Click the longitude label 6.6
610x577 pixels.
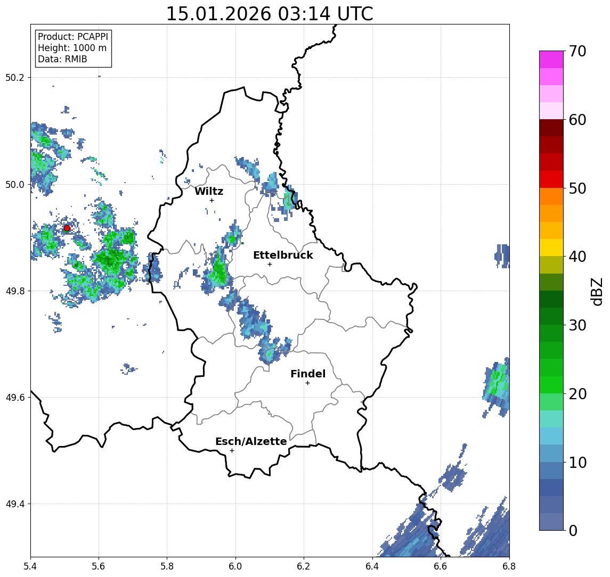click(441, 566)
